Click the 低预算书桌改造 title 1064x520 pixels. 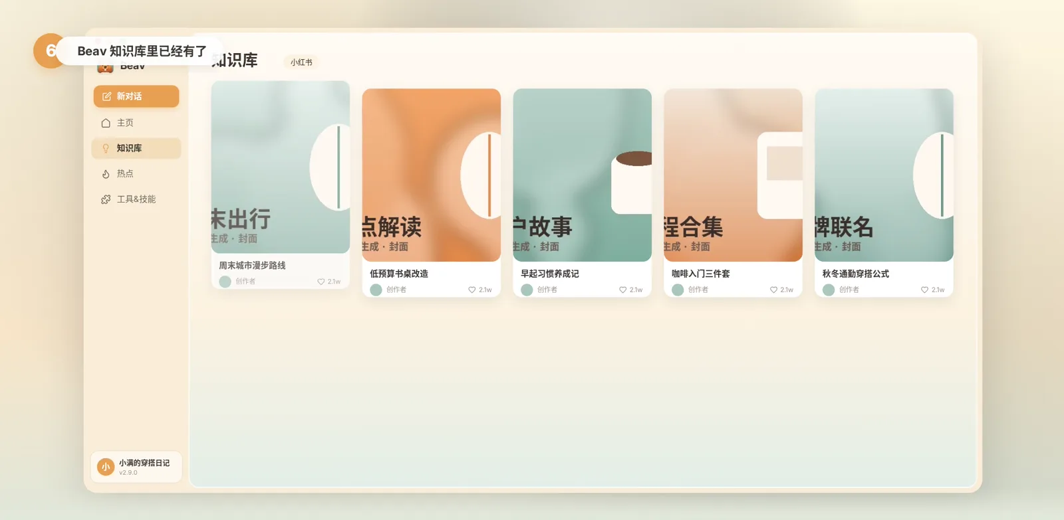click(399, 274)
